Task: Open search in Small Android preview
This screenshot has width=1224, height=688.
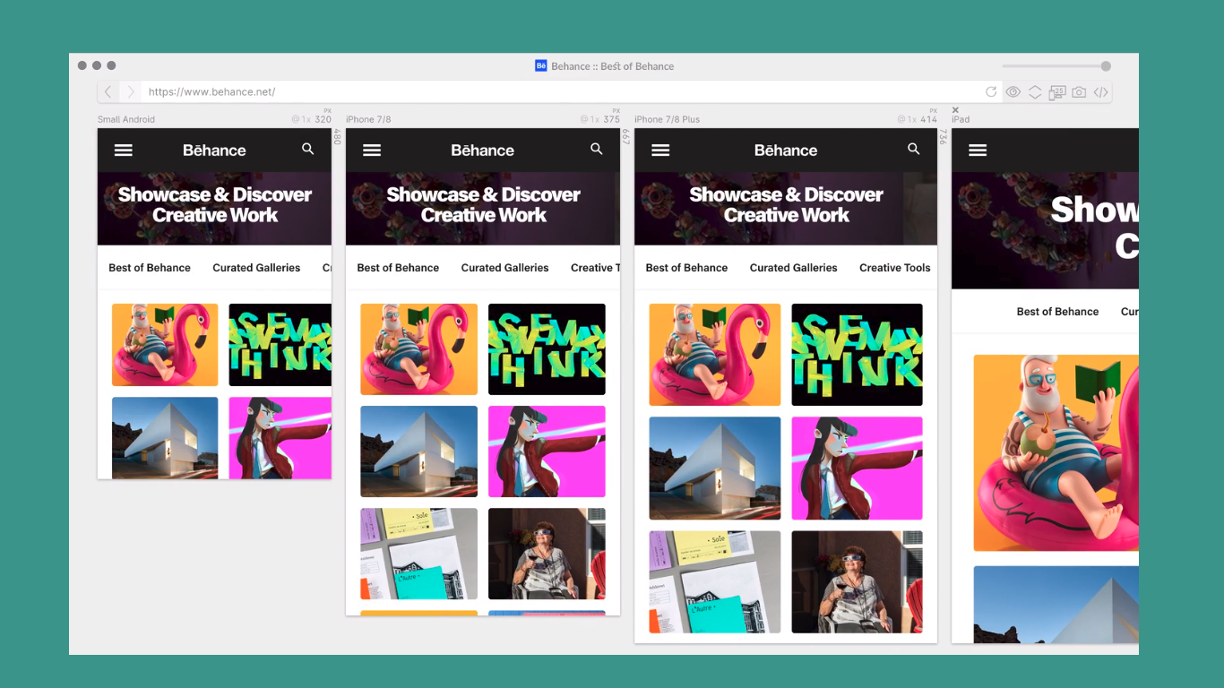Action: point(308,150)
